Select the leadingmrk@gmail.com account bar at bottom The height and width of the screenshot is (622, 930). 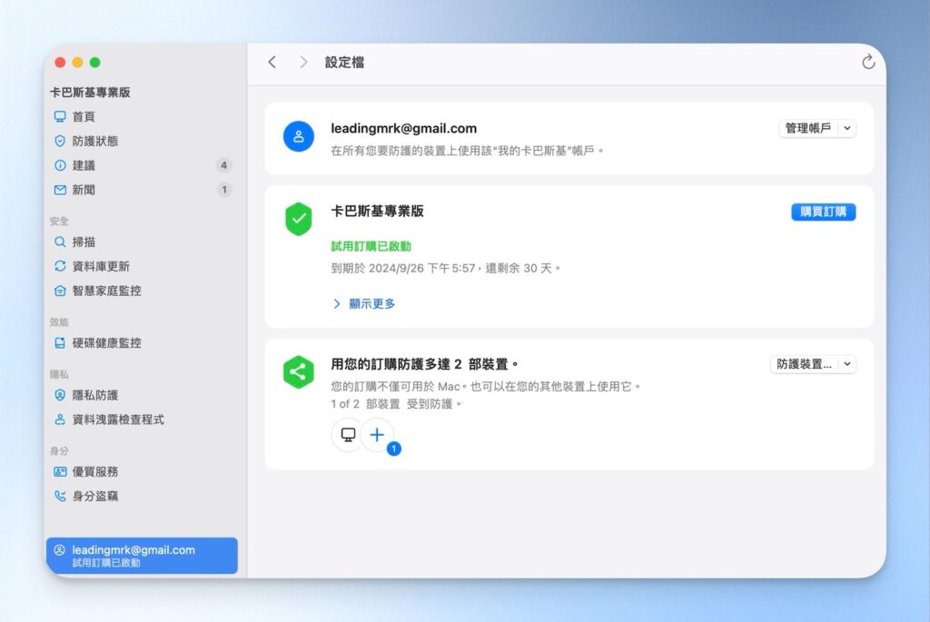click(x=142, y=556)
